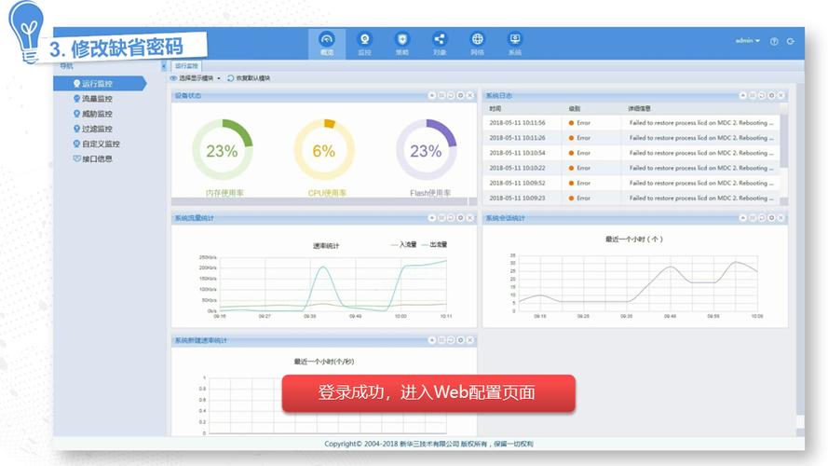828x466 pixels.
Task: Select 自定义监控 in the navigation sidebar
Action: [x=96, y=144]
